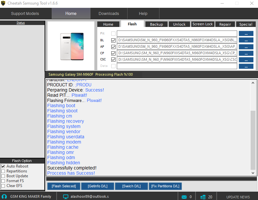
Task: Click the [Fix Partitions D/L] button
Action: click(x=165, y=186)
